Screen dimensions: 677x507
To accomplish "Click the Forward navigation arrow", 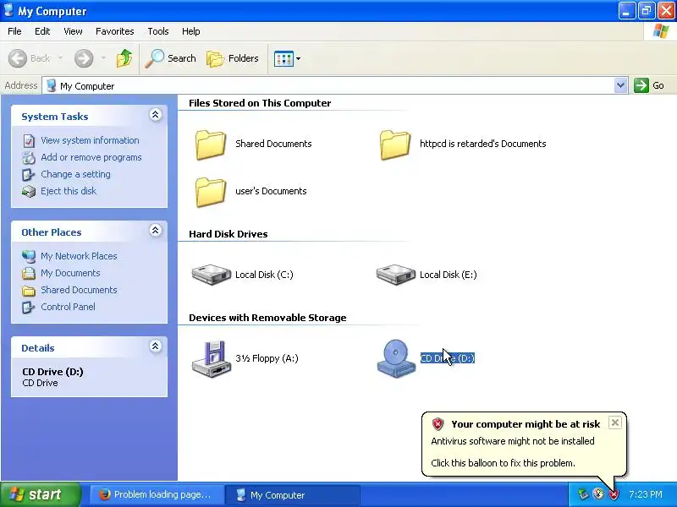I will pos(84,58).
